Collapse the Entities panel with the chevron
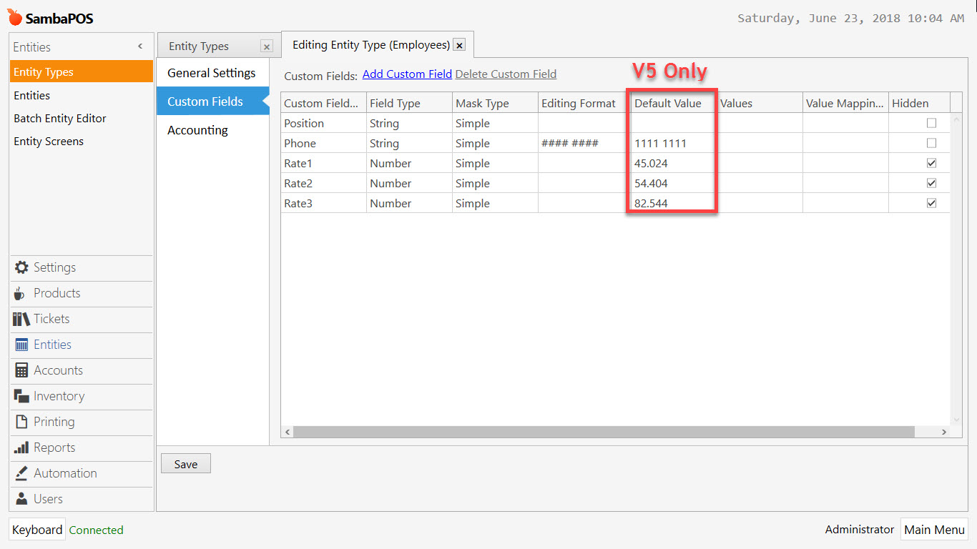 [x=140, y=46]
